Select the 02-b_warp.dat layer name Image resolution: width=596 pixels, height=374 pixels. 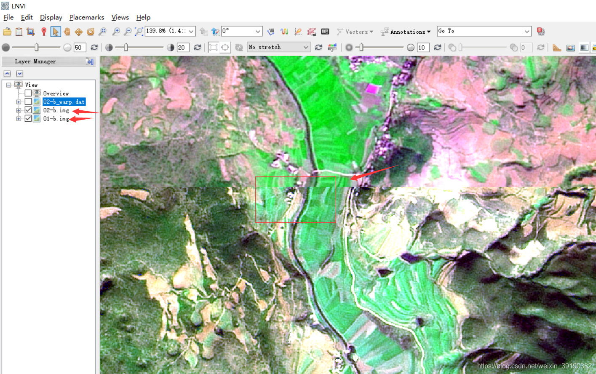point(64,102)
